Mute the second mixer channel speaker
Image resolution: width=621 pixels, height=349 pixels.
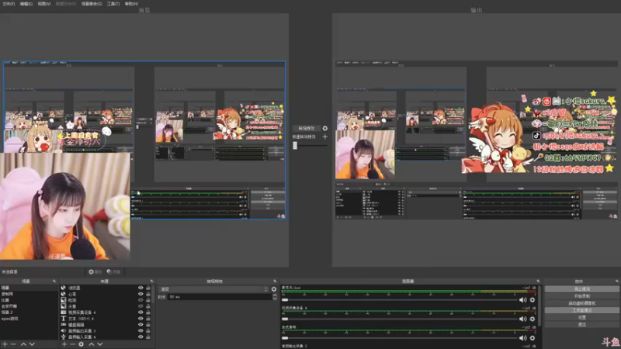tap(522, 319)
